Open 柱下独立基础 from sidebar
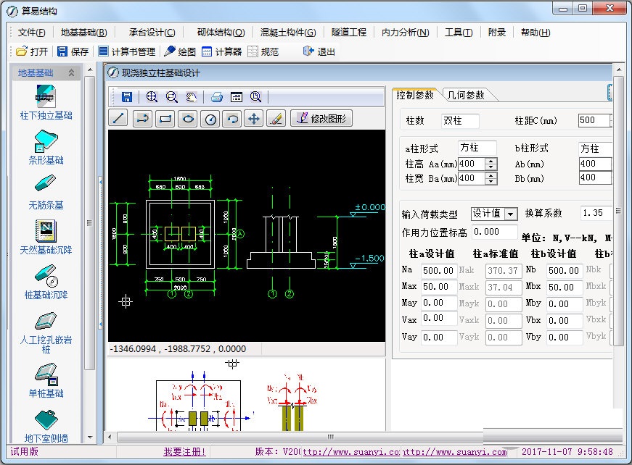This screenshot has width=632, height=465. coord(46,104)
